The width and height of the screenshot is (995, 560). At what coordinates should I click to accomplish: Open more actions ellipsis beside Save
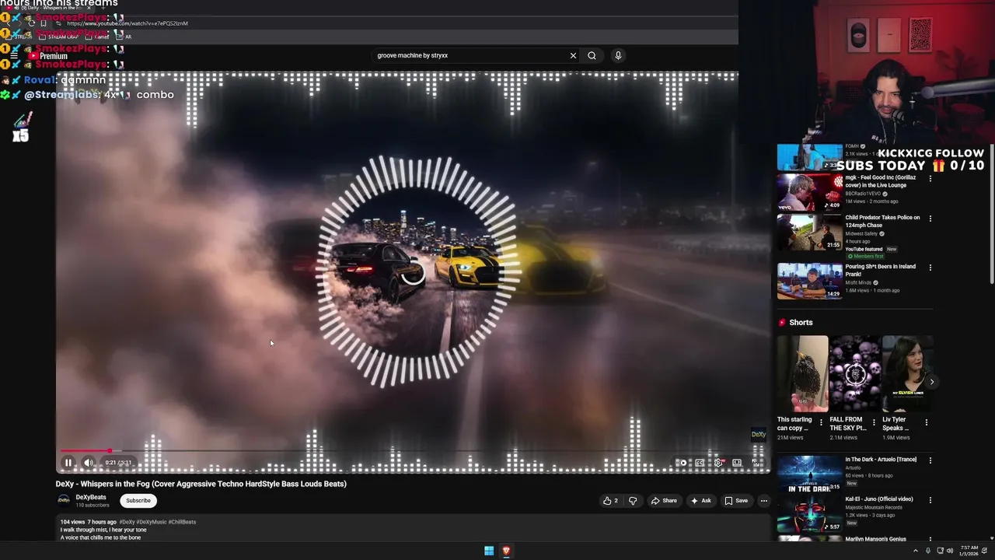(x=763, y=501)
